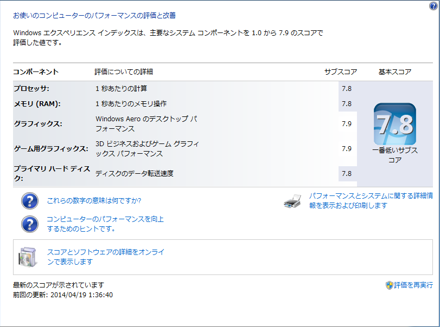Click question icon beside これらの数字の意味は何ですか?

[x=30, y=201]
